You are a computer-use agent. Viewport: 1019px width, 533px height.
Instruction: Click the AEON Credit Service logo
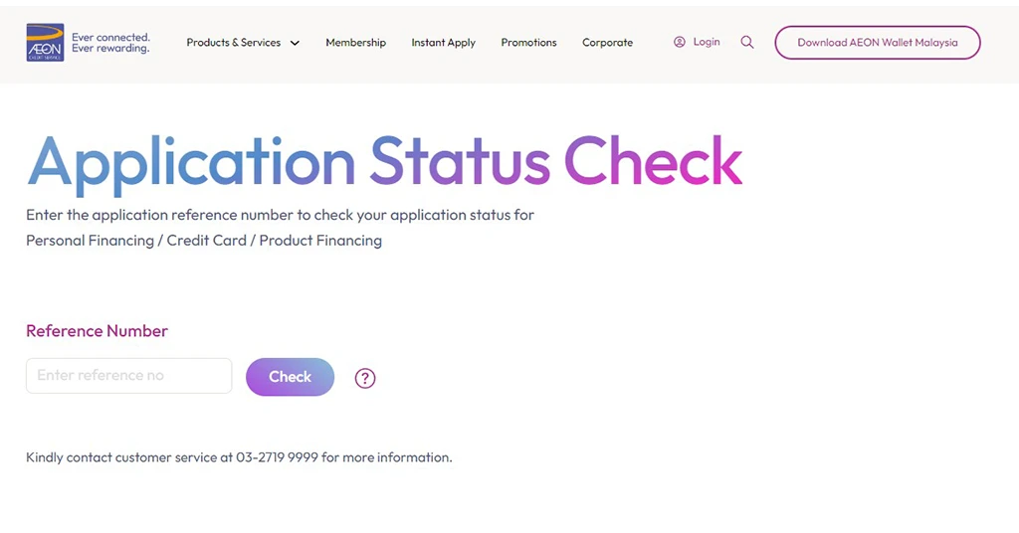pyautogui.click(x=45, y=42)
